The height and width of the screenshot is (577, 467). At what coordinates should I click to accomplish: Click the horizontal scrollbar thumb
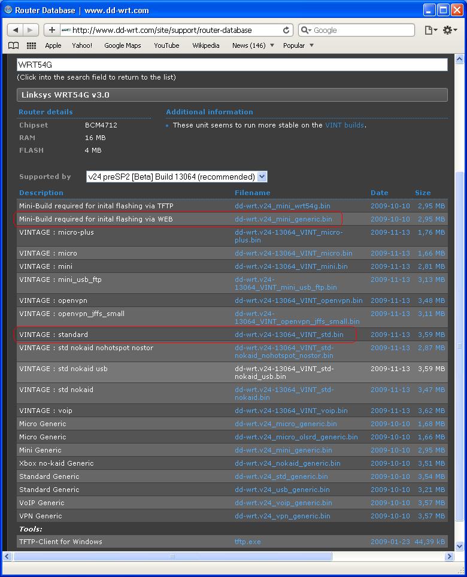click(172, 557)
